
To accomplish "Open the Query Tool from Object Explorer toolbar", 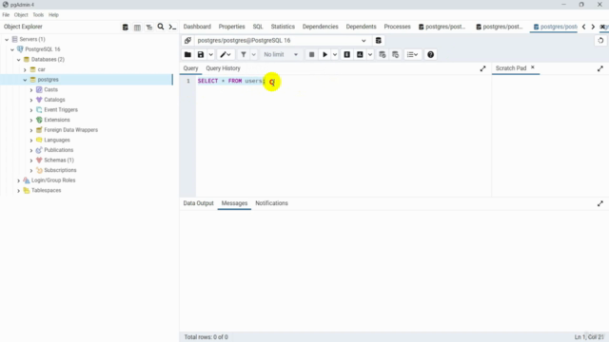I will point(125,28).
